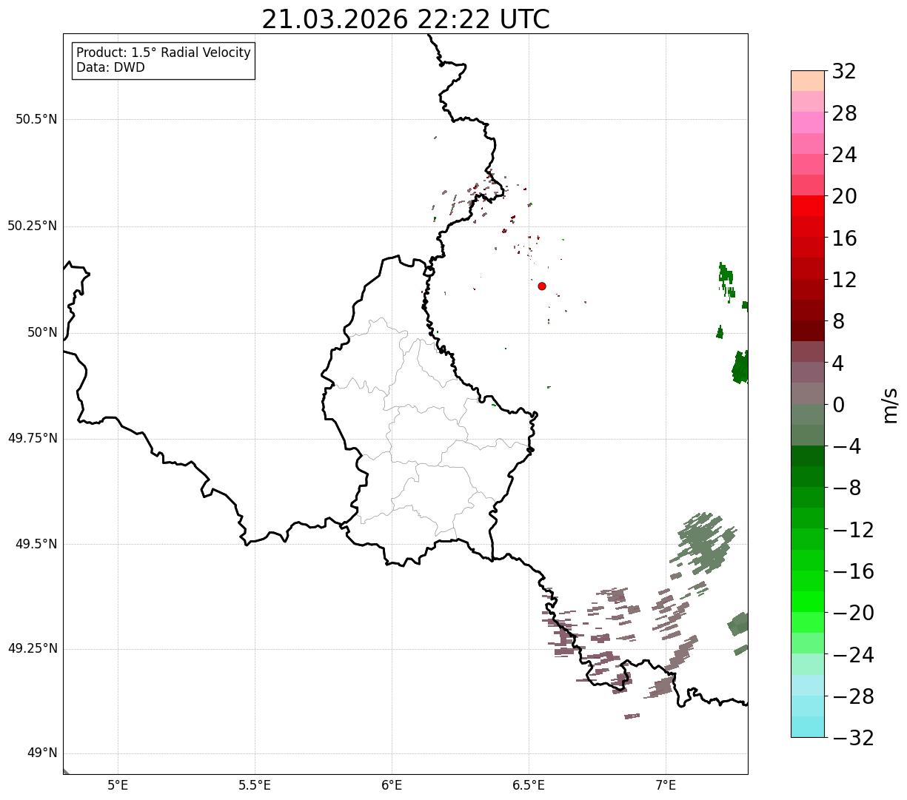
Task: Click the colorbar tick label −20
Action: 853,613
